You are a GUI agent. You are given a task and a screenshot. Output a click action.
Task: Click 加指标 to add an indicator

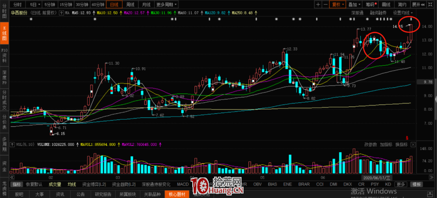click(386, 145)
